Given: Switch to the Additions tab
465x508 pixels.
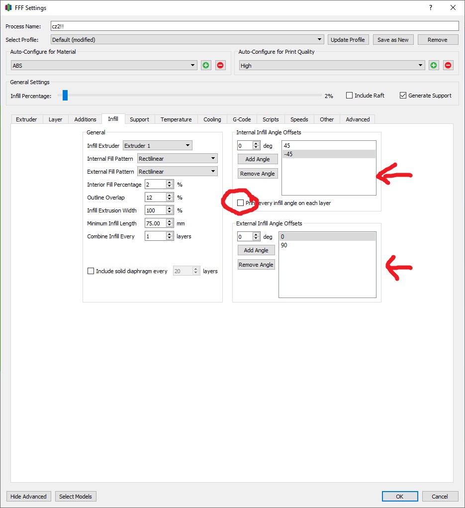Looking at the screenshot, I should pyautogui.click(x=85, y=119).
